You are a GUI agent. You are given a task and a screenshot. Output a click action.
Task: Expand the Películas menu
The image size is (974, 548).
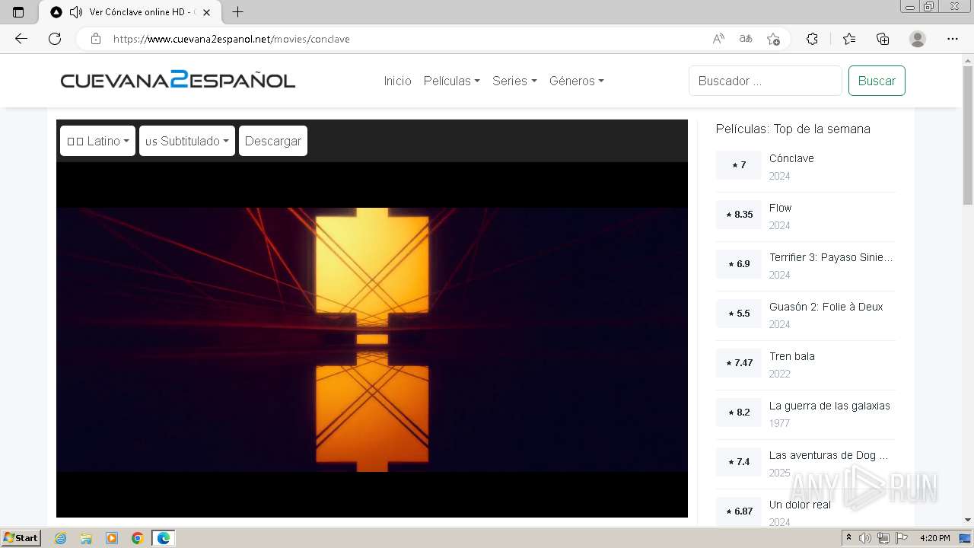tap(451, 81)
